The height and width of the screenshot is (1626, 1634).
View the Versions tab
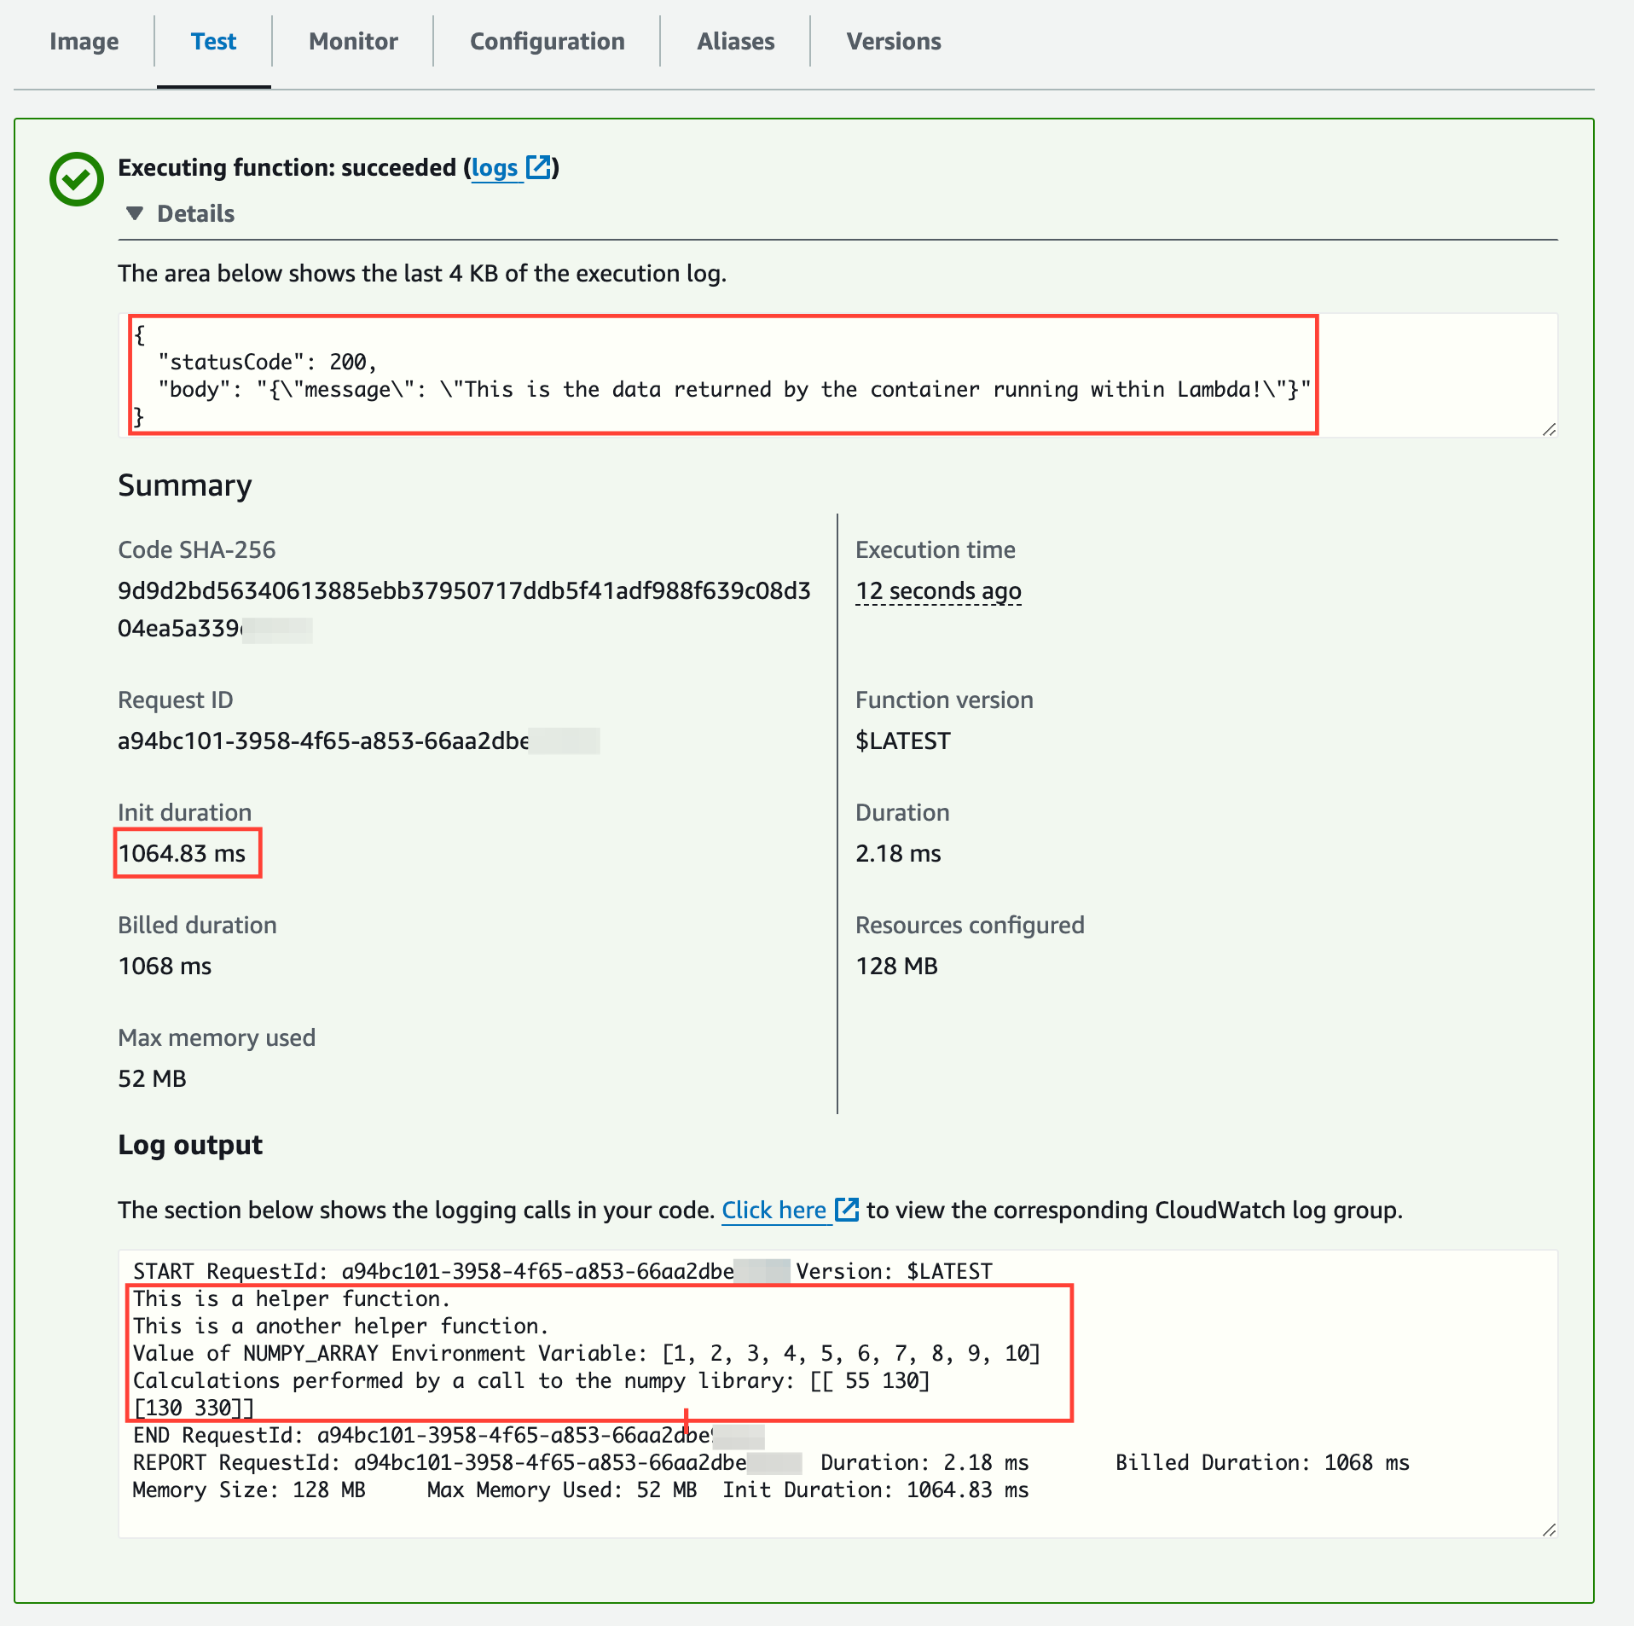(893, 41)
